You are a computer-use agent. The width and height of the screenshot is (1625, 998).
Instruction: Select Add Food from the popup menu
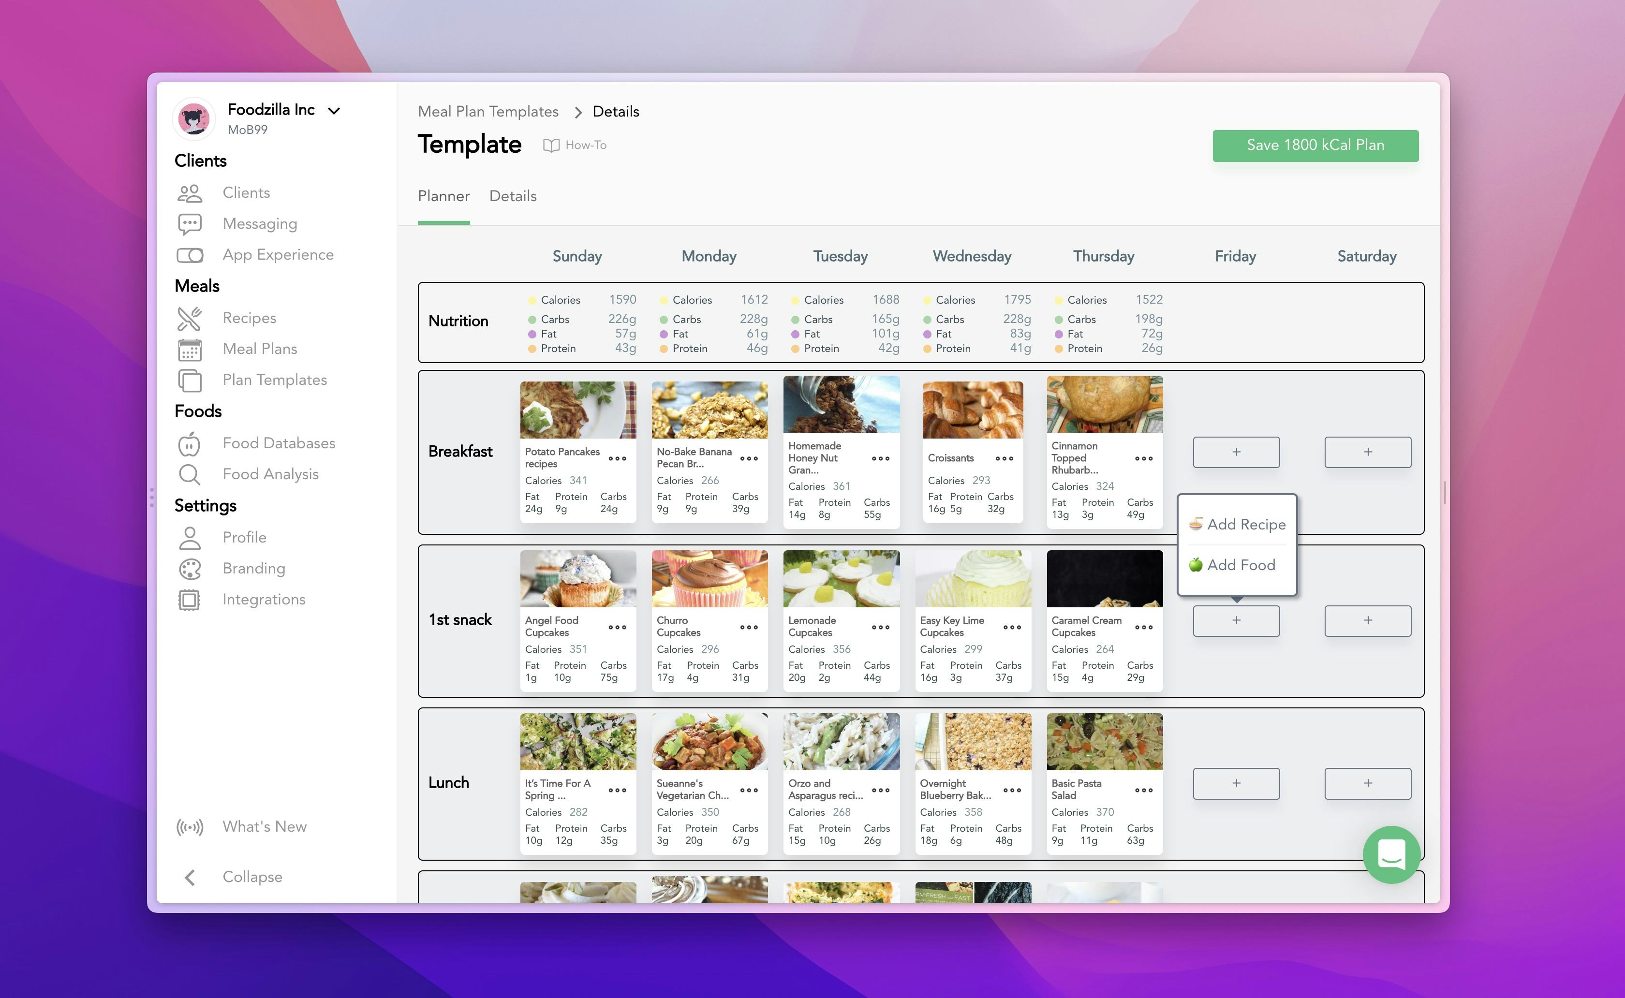(1241, 565)
